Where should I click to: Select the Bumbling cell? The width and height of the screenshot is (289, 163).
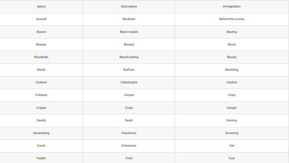(x=232, y=70)
